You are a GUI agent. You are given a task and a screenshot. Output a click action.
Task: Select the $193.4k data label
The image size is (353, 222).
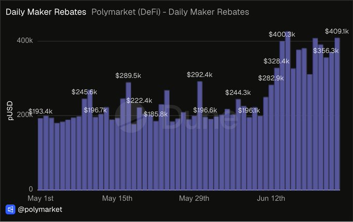pos(40,111)
